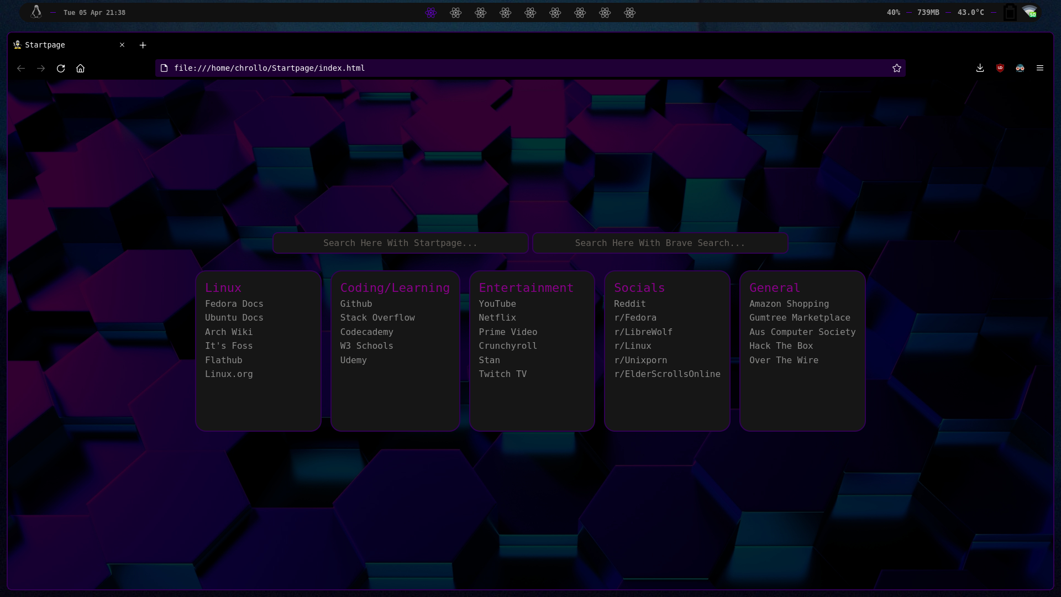Open the downloads panel
Image resolution: width=1061 pixels, height=597 pixels.
coord(980,68)
